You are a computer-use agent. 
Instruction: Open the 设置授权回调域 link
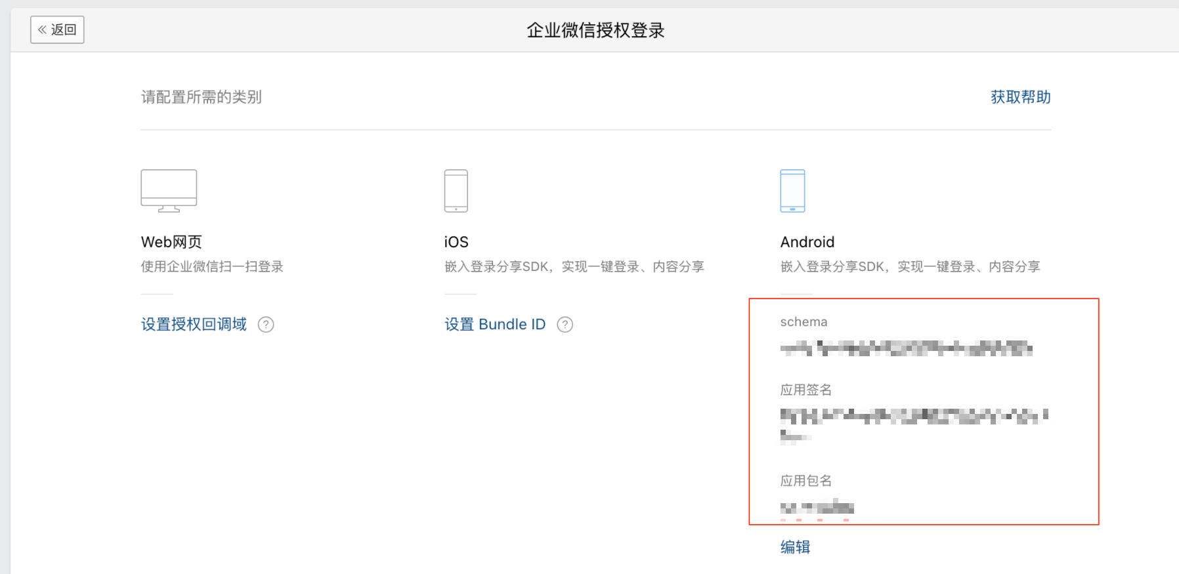[194, 324]
